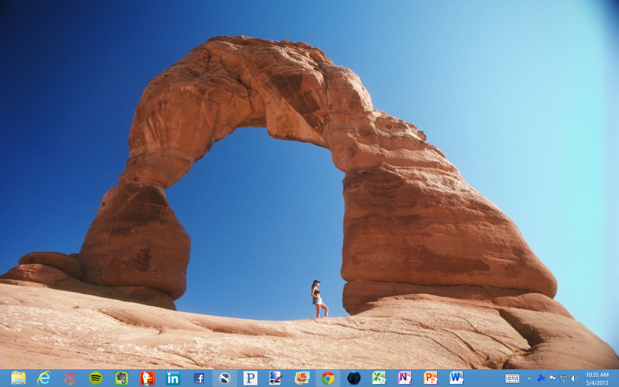Open the volume speaker control

pos(574,378)
